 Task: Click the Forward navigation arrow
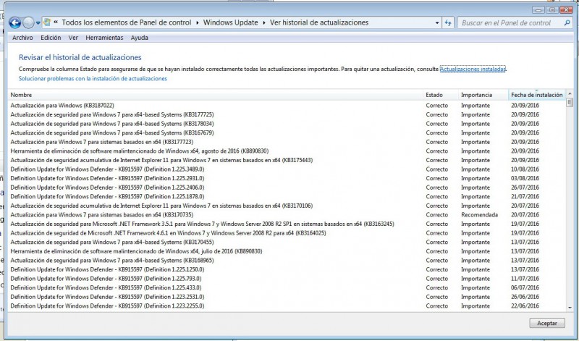click(28, 22)
